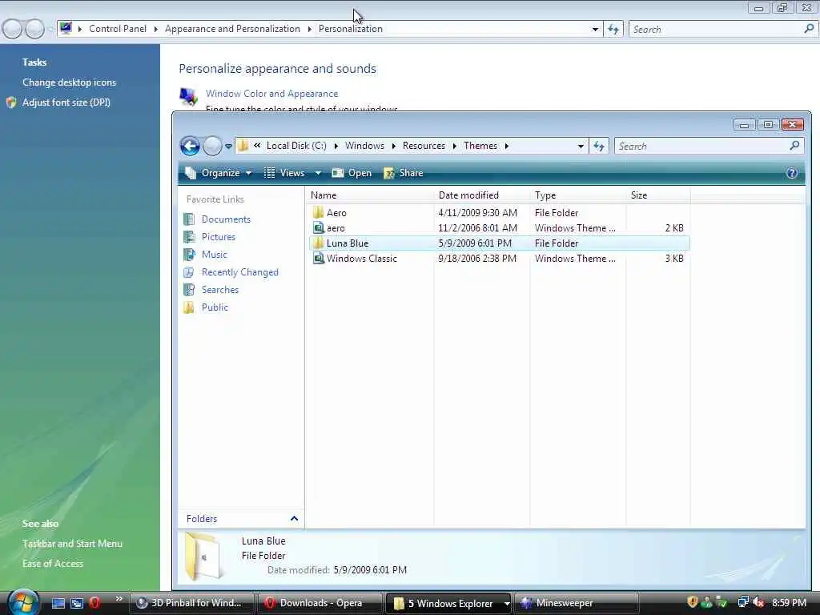
Task: Expand the arrow after Themes in breadcrumb
Action: click(506, 146)
